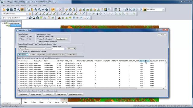This screenshot has width=193, height=108.
Task: Select Search All Enabled Layers radio
Action: point(37,37)
